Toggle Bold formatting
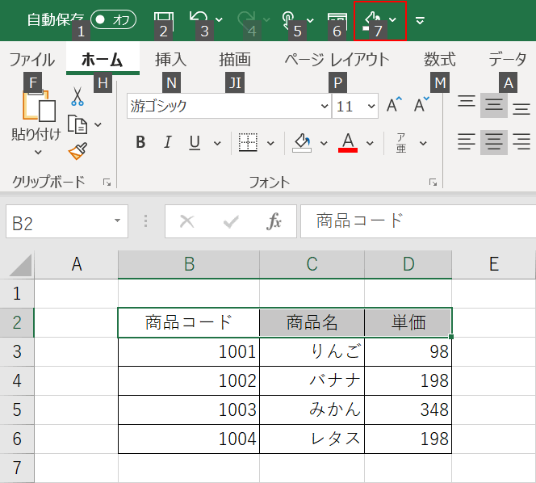Screen dimensions: 536x483 [x=140, y=142]
